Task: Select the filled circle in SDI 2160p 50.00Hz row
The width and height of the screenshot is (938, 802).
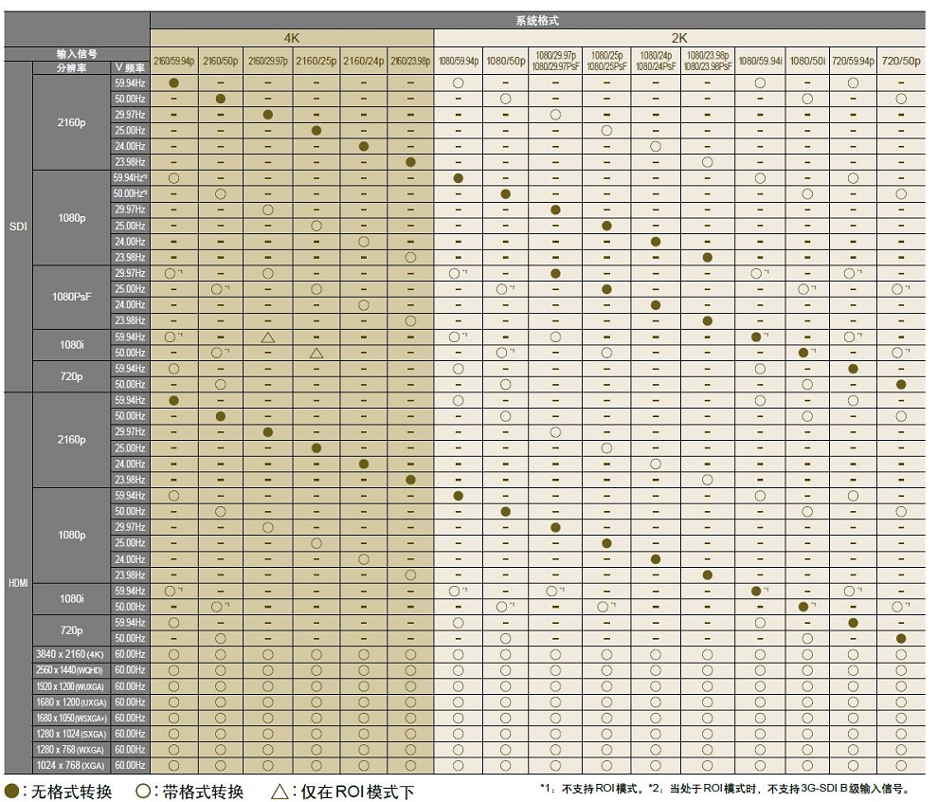Action: 221,99
